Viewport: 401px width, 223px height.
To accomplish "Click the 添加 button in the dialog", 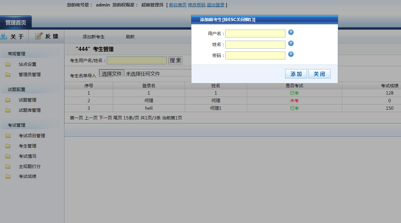I will 296,74.
